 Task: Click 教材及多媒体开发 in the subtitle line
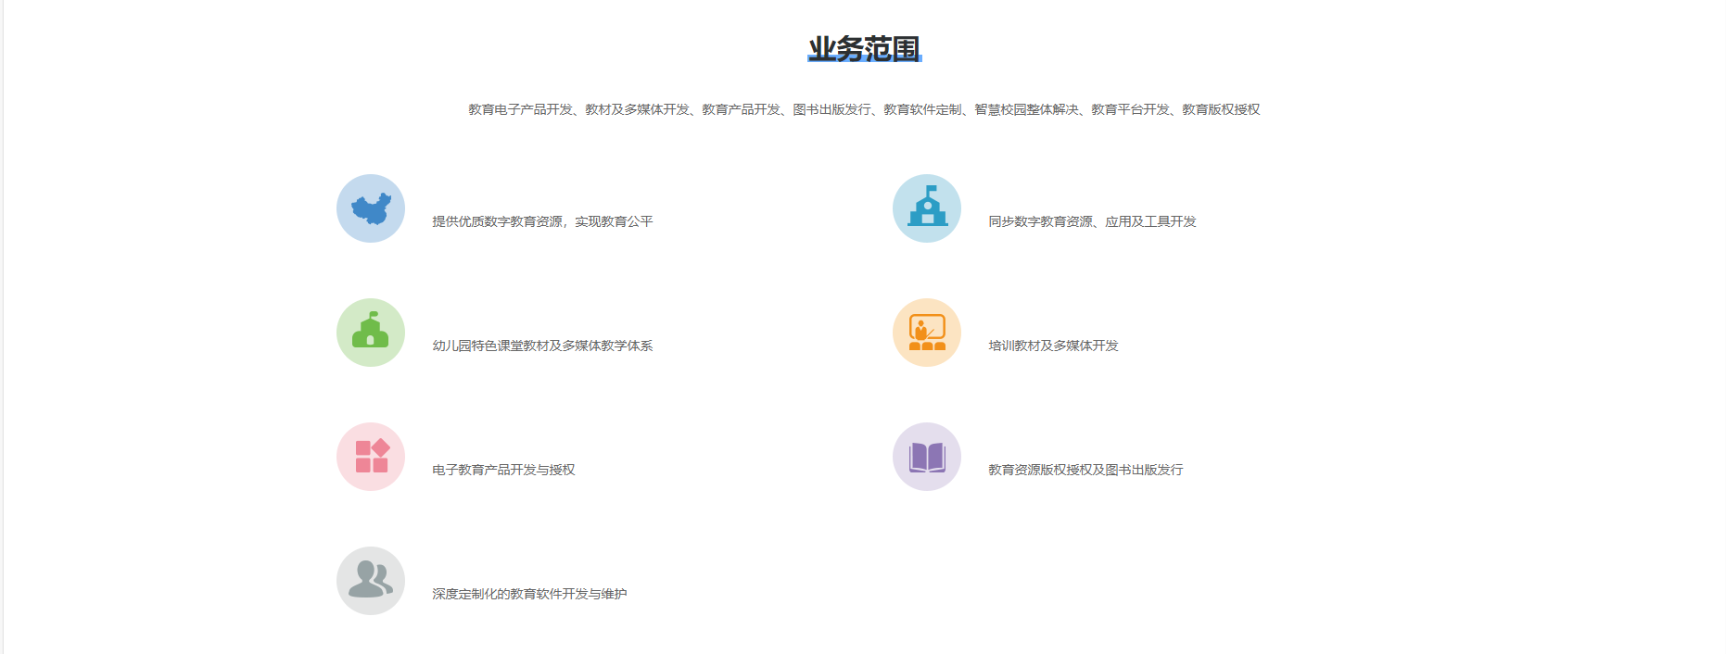click(x=637, y=109)
